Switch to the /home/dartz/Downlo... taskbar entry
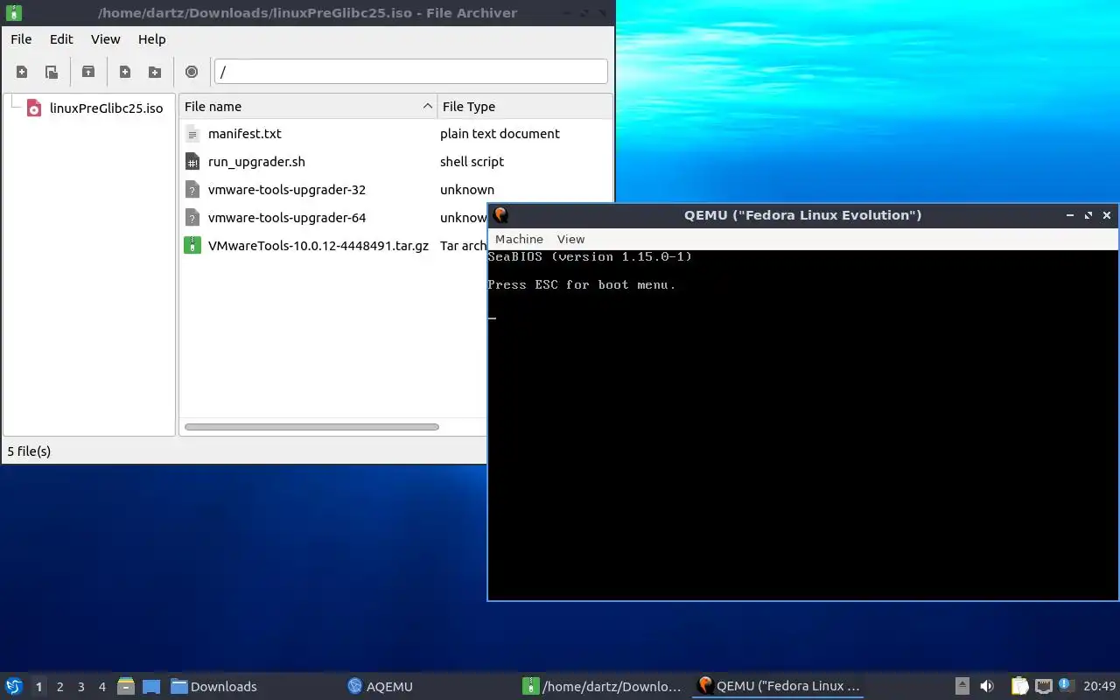Image resolution: width=1120 pixels, height=700 pixels. 603,686
